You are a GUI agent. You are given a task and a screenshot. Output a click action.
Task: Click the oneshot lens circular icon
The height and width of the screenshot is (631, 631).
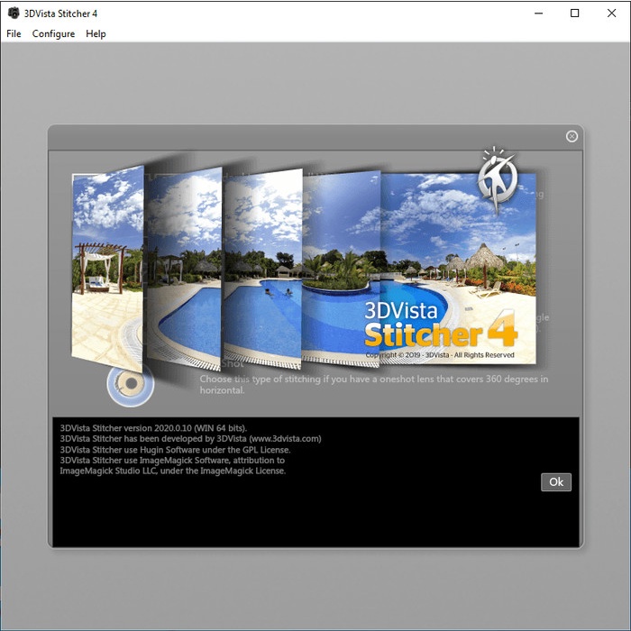[131, 384]
